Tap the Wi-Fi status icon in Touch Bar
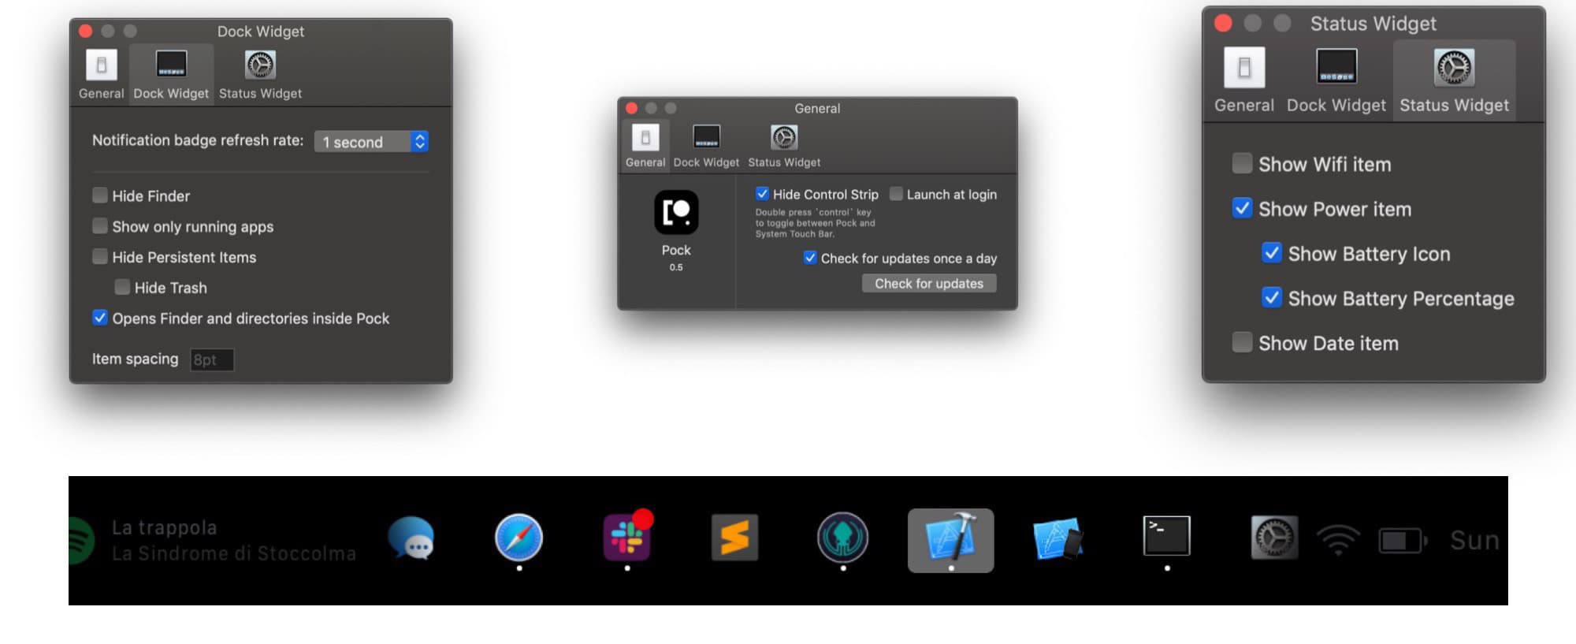 [x=1338, y=540]
